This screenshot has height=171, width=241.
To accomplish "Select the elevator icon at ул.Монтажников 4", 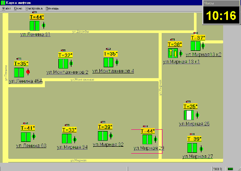I will click(x=109, y=62).
